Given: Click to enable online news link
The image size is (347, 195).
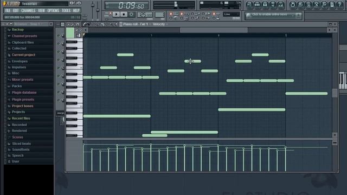Looking at the screenshot, I should [269, 15].
